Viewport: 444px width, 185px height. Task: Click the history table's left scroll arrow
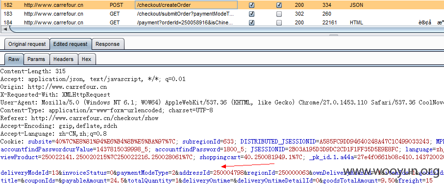[4, 29]
